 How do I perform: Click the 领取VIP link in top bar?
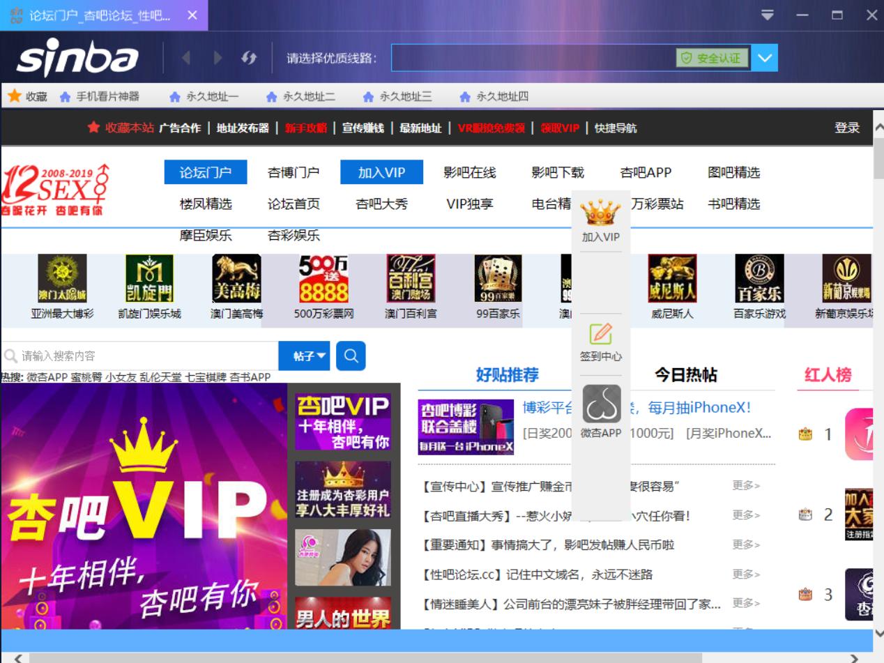[560, 128]
